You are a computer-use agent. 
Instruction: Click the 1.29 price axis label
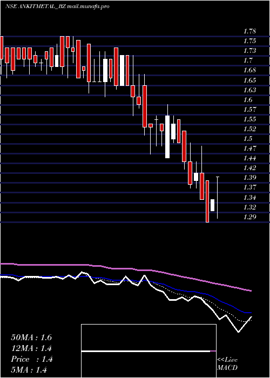coord(249,217)
